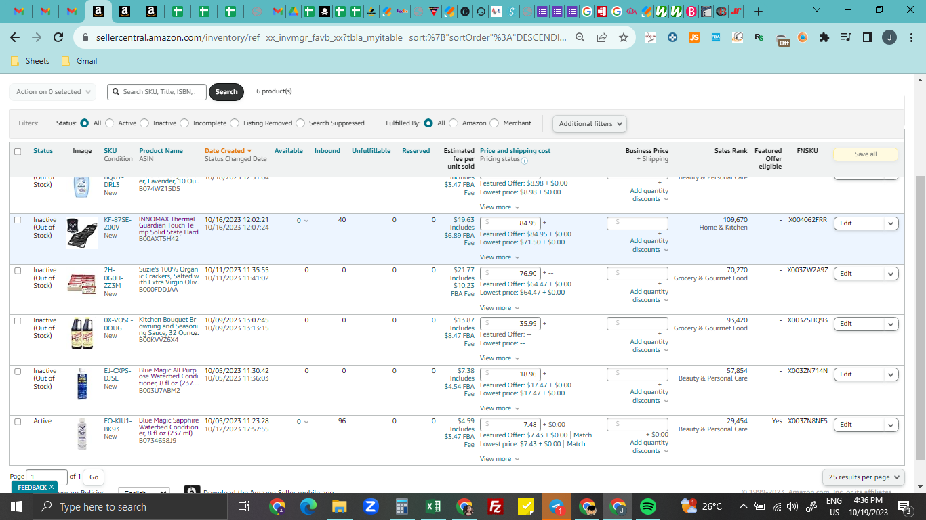Open the Chrome zoom magnifier icon

(x=580, y=38)
